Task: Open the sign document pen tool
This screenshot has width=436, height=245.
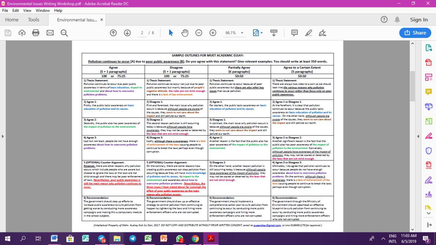Action: pos(323,33)
